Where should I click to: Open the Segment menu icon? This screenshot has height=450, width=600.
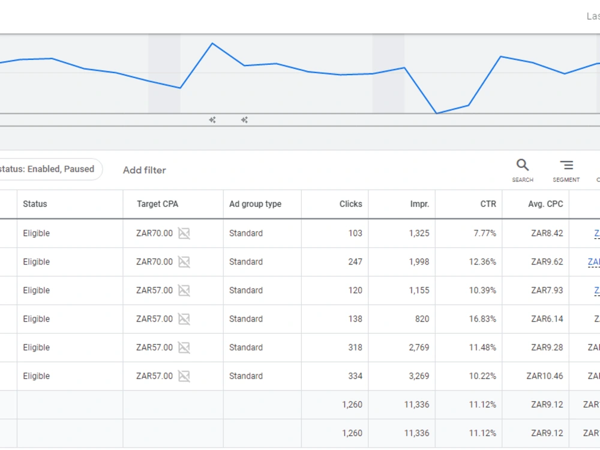(566, 170)
